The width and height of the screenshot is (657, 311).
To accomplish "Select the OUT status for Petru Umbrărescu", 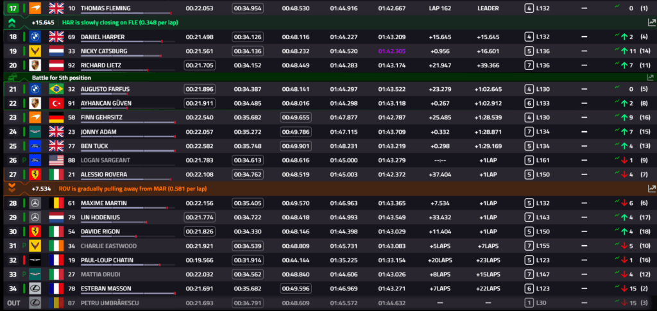I will pos(13,303).
